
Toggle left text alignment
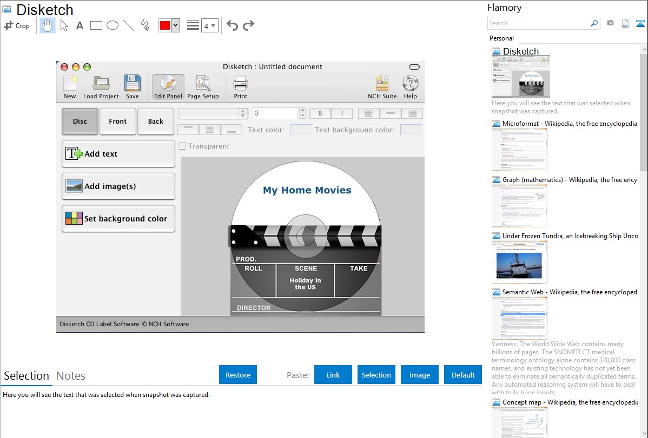click(369, 113)
